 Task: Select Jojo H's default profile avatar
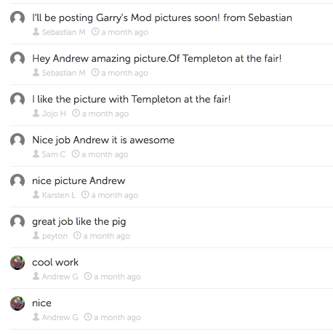[x=17, y=99]
